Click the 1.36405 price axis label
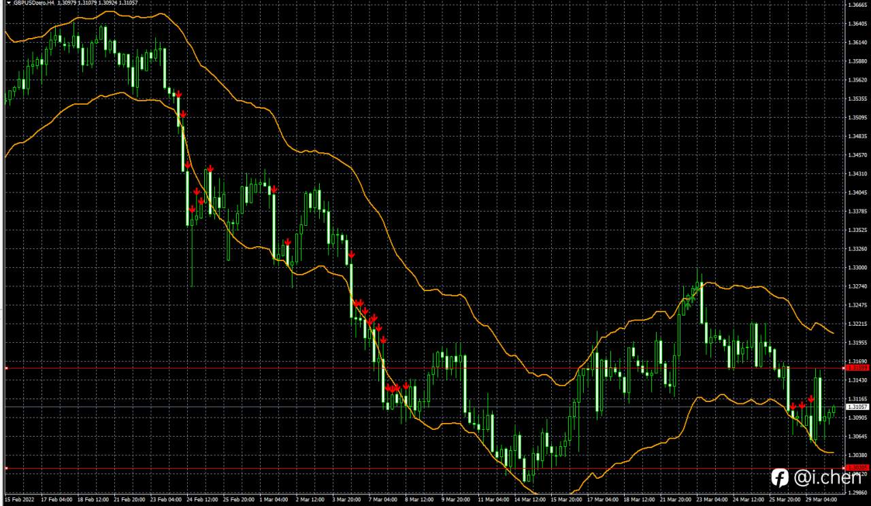The width and height of the screenshot is (871, 506). pos(857,24)
